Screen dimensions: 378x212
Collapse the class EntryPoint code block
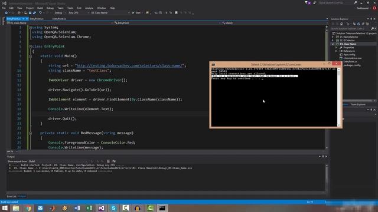[30, 47]
